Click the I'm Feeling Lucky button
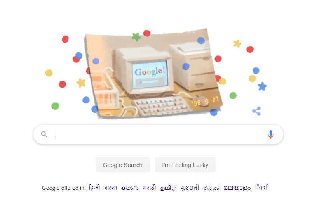This screenshot has width=324, height=205. 185,165
